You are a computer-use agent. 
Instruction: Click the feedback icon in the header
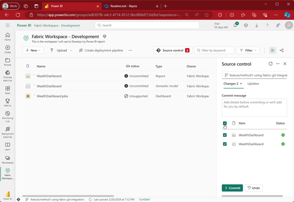pyautogui.click(x=278, y=25)
